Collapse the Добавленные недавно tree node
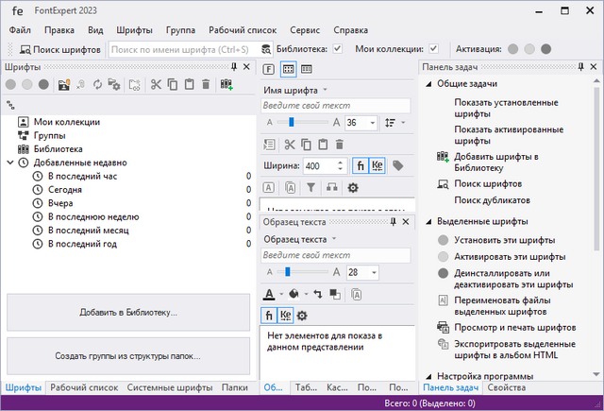 tap(9, 163)
